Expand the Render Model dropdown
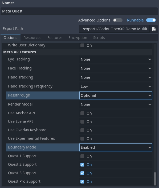Viewport: 159px width, 188px height. click(116, 104)
